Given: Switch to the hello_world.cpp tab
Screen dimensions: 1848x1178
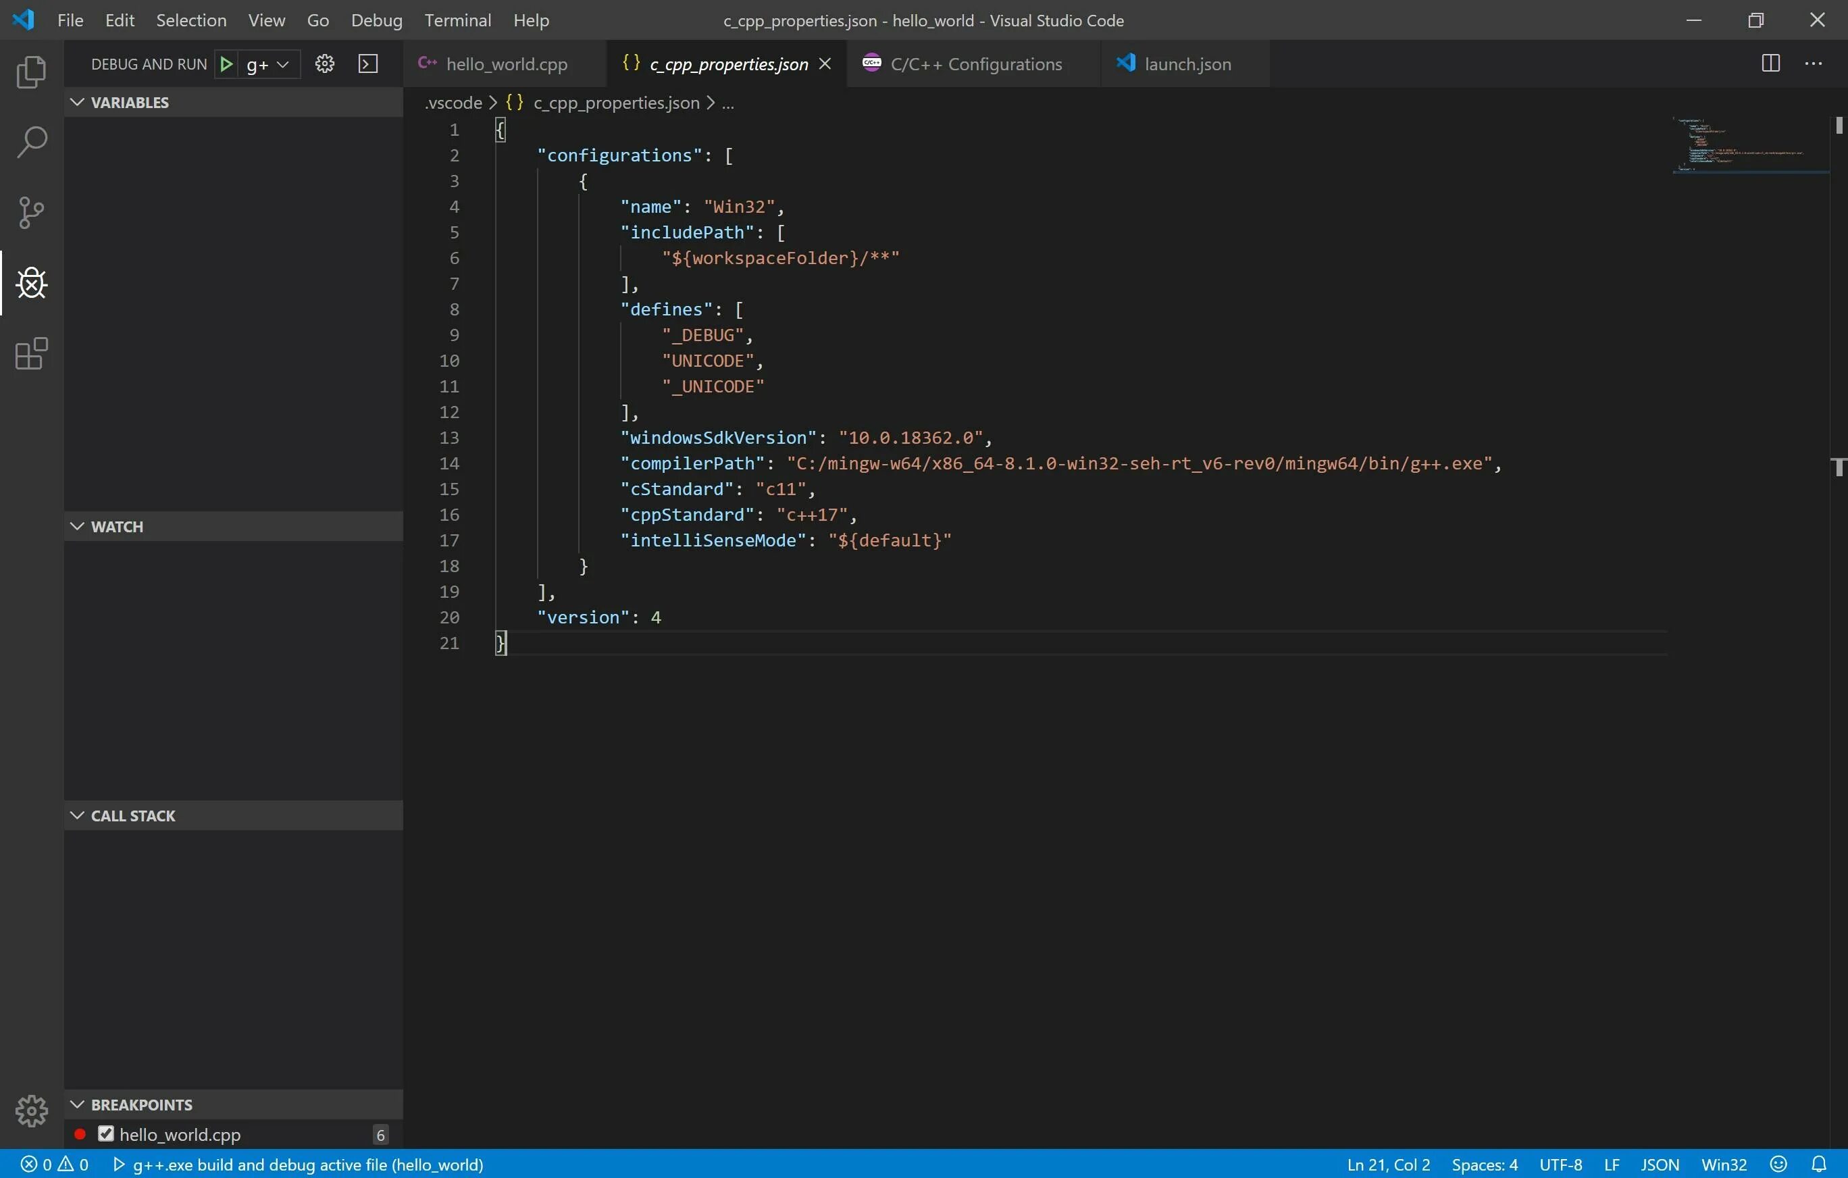Looking at the screenshot, I should [x=507, y=64].
